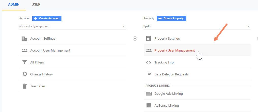The height and width of the screenshot is (112, 258).
Task: Click the Property Settings layout icon
Action: pos(149,39)
